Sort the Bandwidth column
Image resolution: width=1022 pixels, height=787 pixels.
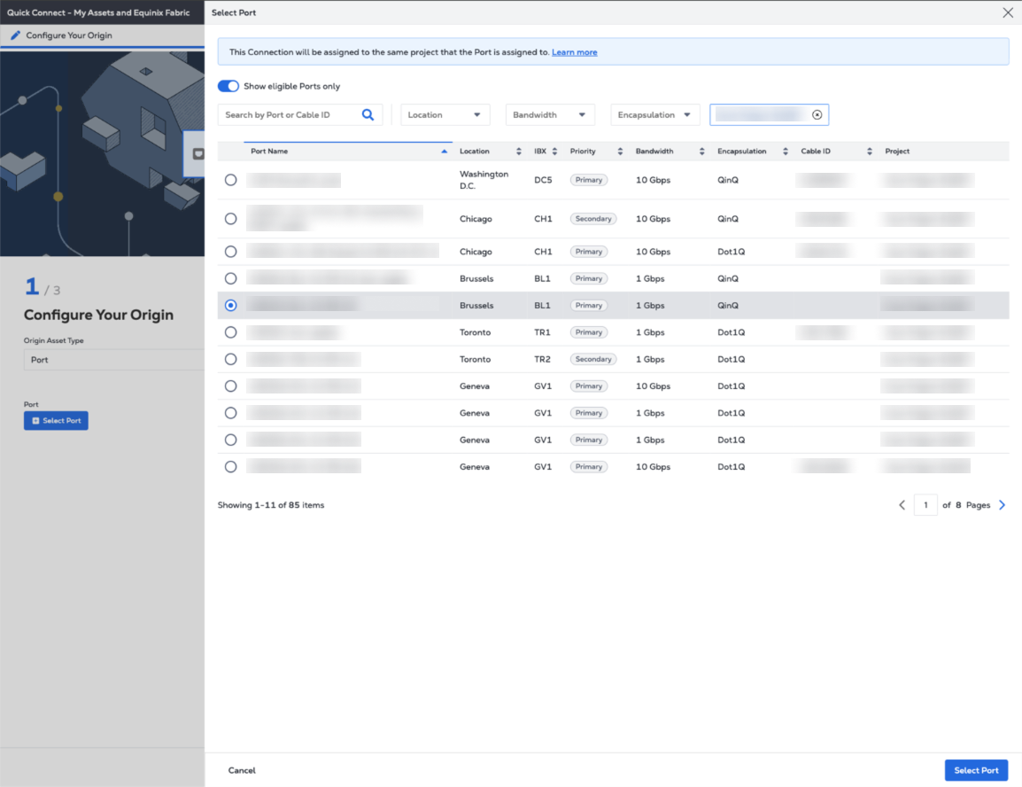coord(701,152)
